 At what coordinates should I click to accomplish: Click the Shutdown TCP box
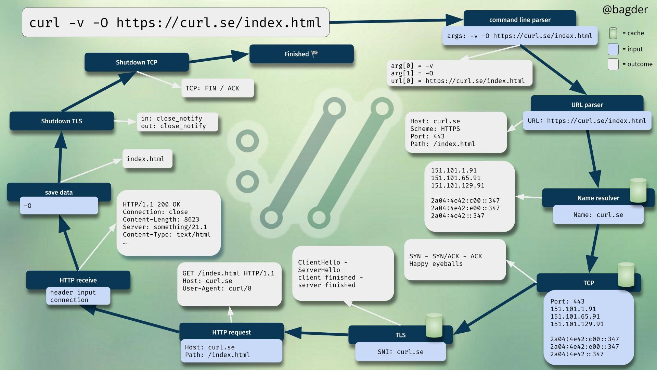click(x=137, y=62)
